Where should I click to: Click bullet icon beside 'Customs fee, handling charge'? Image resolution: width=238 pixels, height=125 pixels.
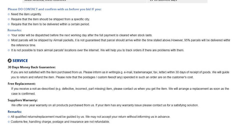pyautogui.click(x=9, y=122)
